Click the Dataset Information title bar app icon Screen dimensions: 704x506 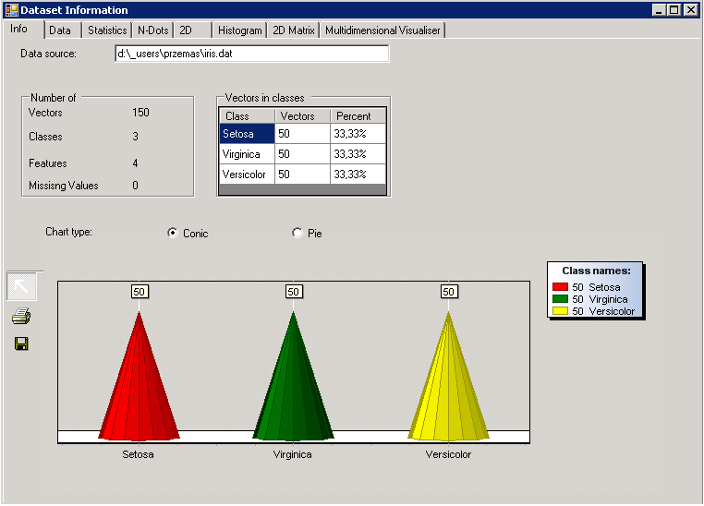12,10
